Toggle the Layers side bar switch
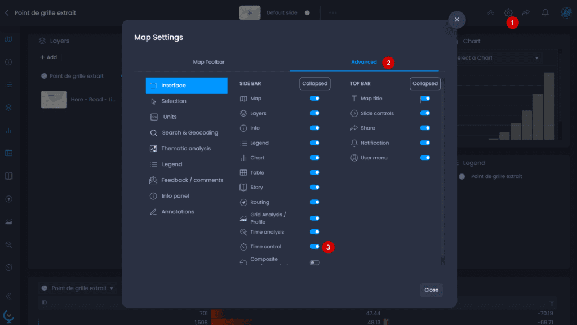Screen dimensions: 577x325 314,113
